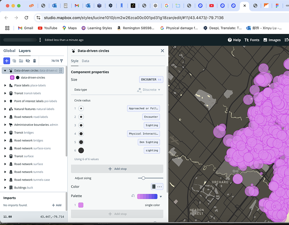This screenshot has height=225, width=289.
Task: Click the Palette undo-revert arrow
Action: [x=133, y=196]
